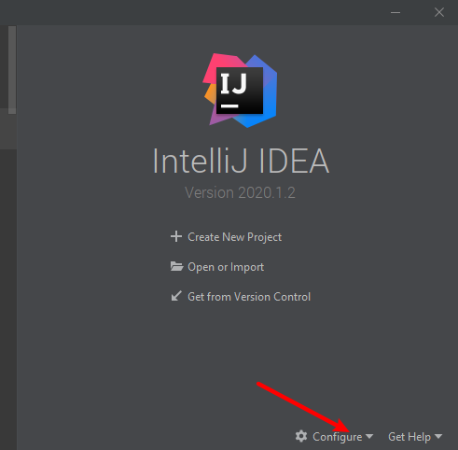
Task: Expand the Configure dropdown arrow
Action: (369, 436)
